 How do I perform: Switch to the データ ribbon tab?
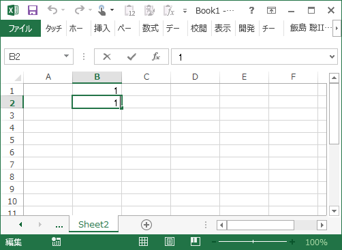[x=173, y=29]
